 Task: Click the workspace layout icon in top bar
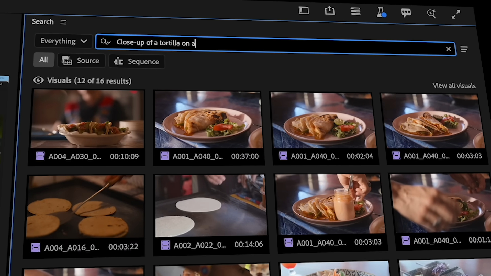[x=304, y=10]
